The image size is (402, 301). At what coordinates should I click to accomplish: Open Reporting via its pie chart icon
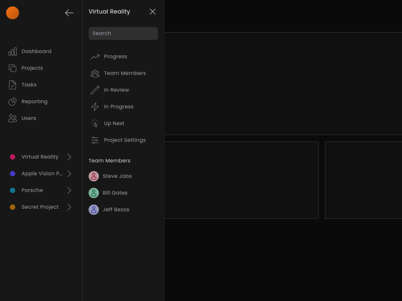pos(12,102)
